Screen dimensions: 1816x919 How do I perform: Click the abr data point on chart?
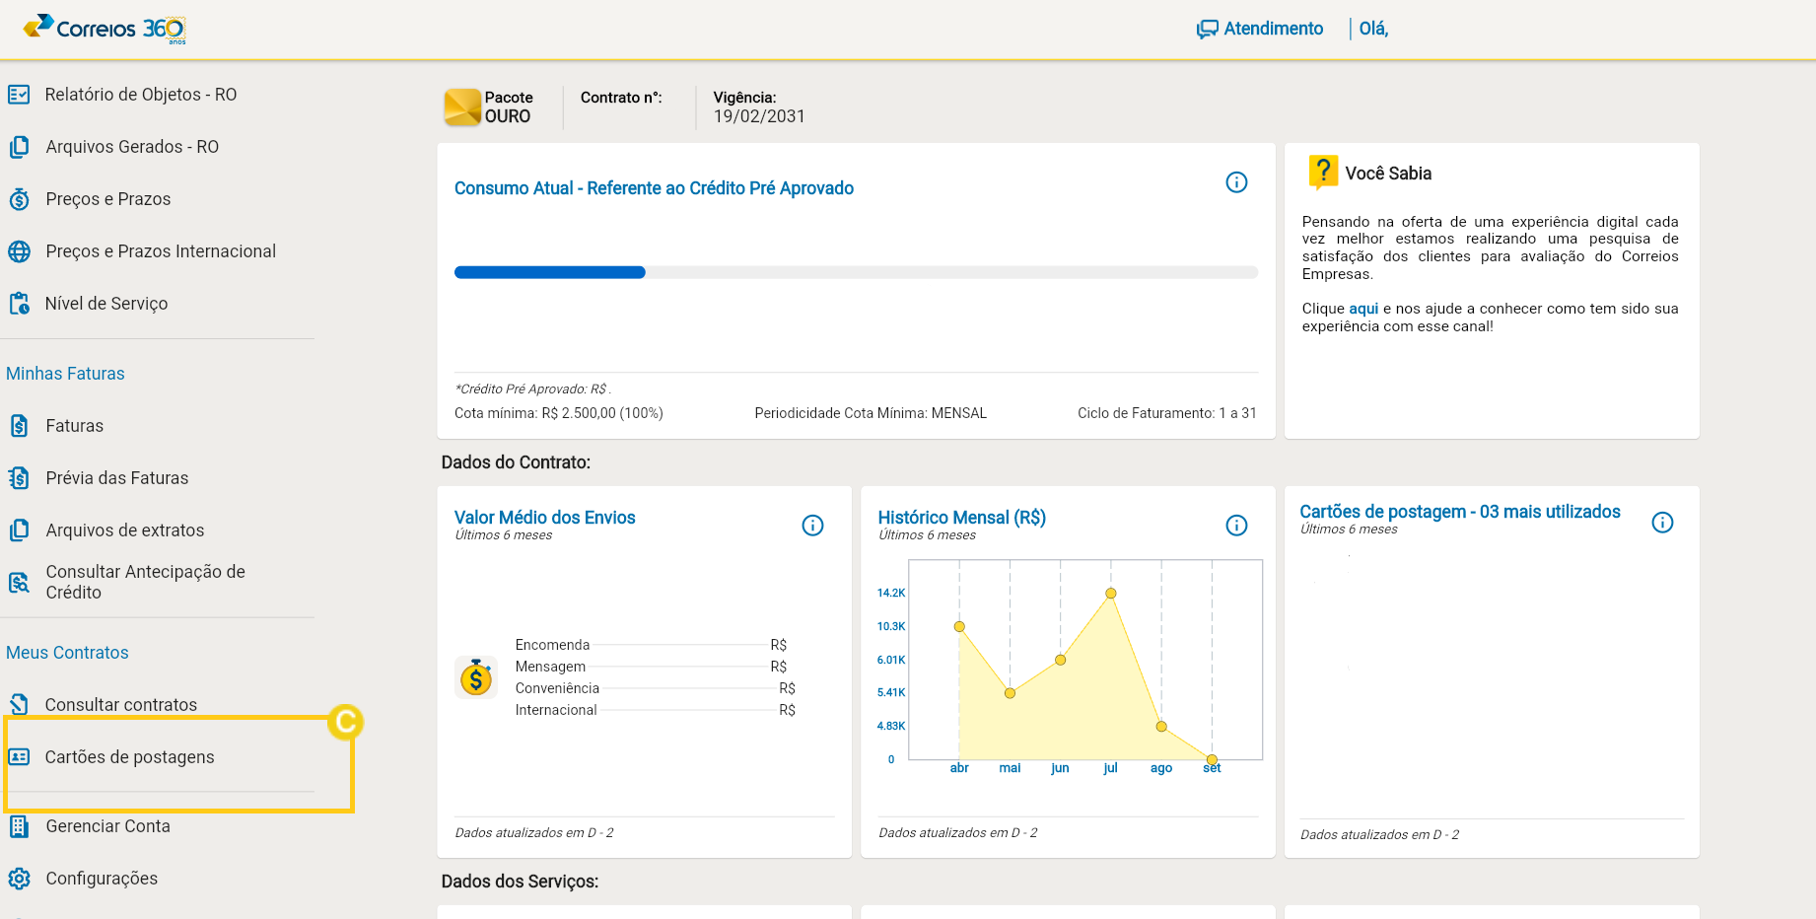(x=959, y=627)
